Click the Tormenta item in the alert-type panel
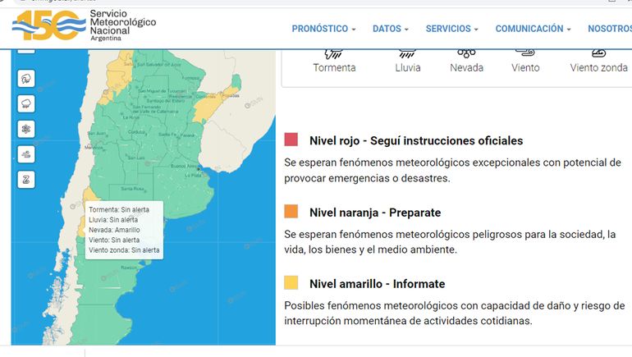This screenshot has width=632, height=357. tap(334, 61)
